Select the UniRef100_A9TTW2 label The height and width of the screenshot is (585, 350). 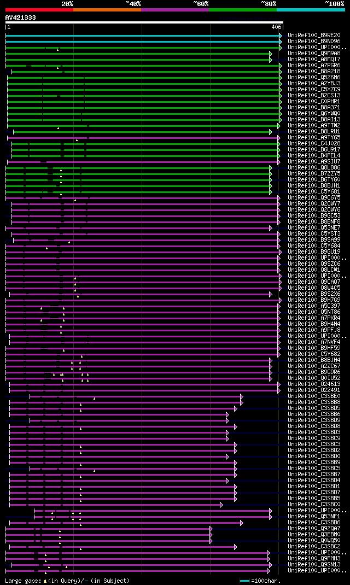(x=314, y=126)
